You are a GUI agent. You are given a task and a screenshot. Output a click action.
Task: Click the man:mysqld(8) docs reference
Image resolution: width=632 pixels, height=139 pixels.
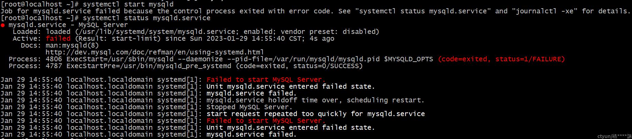pyautogui.click(x=72, y=46)
